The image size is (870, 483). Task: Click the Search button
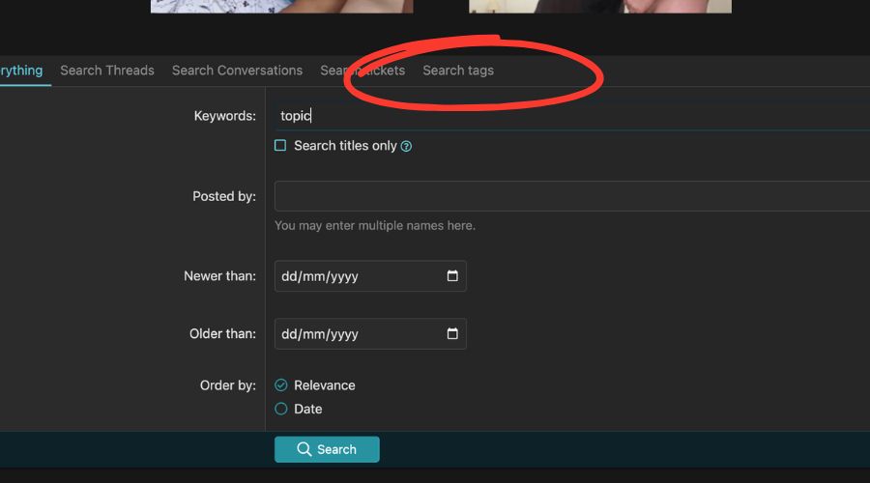tap(327, 449)
